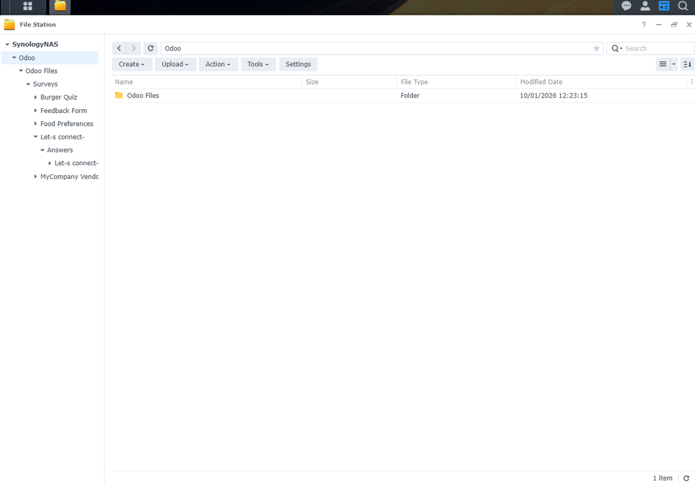Go back with the left arrow button
695x483 pixels.
[x=119, y=49]
